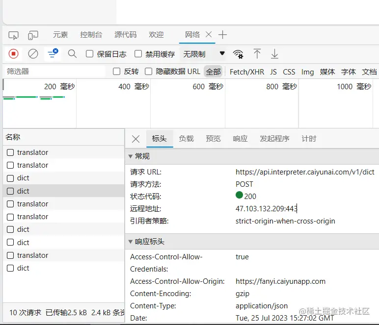Click the gzip Content-Encoding value
This screenshot has height=325, width=379.
point(243,294)
